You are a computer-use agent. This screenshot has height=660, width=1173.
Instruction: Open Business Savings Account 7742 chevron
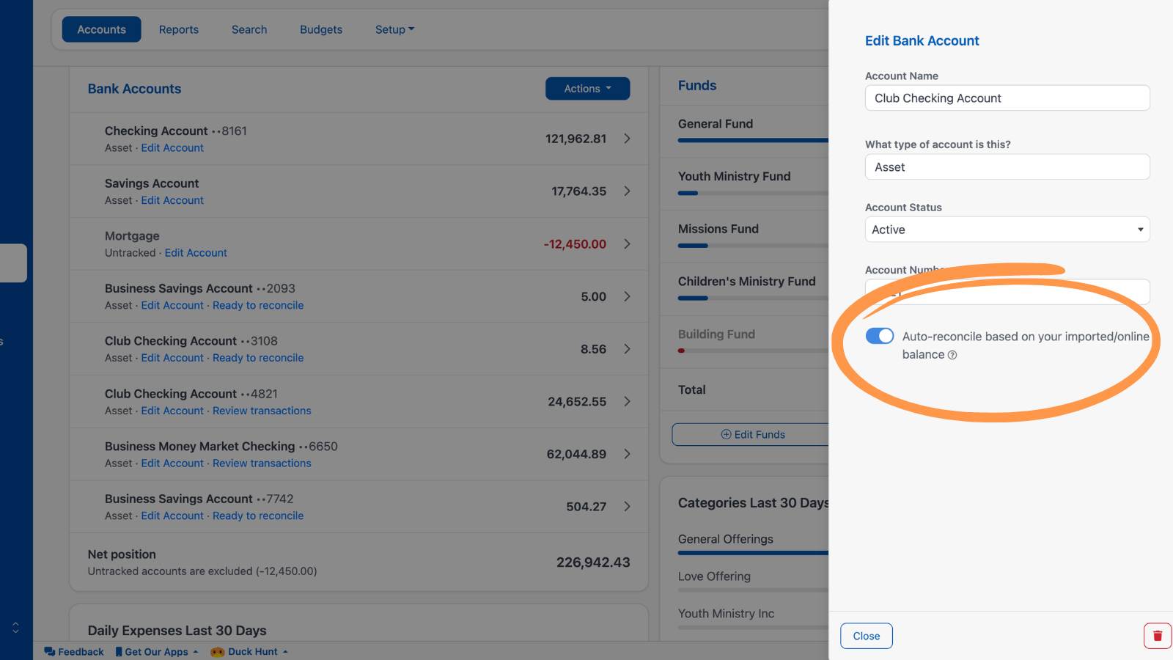pos(627,507)
